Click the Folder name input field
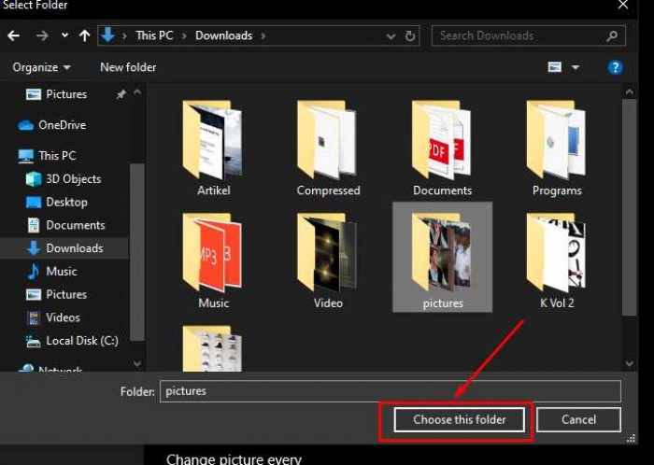This screenshot has height=465, width=654. click(391, 391)
